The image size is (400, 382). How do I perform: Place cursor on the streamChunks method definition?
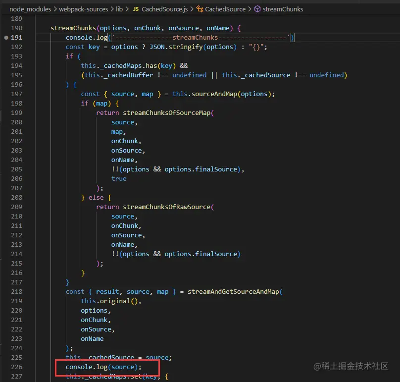(73, 28)
